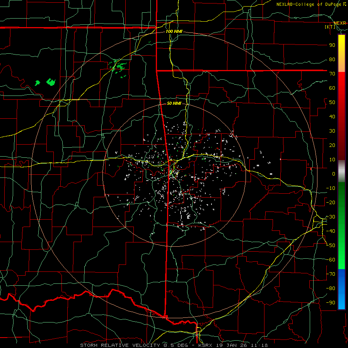Click the Storm Relative Velocity caption at bottom

click(x=174, y=345)
